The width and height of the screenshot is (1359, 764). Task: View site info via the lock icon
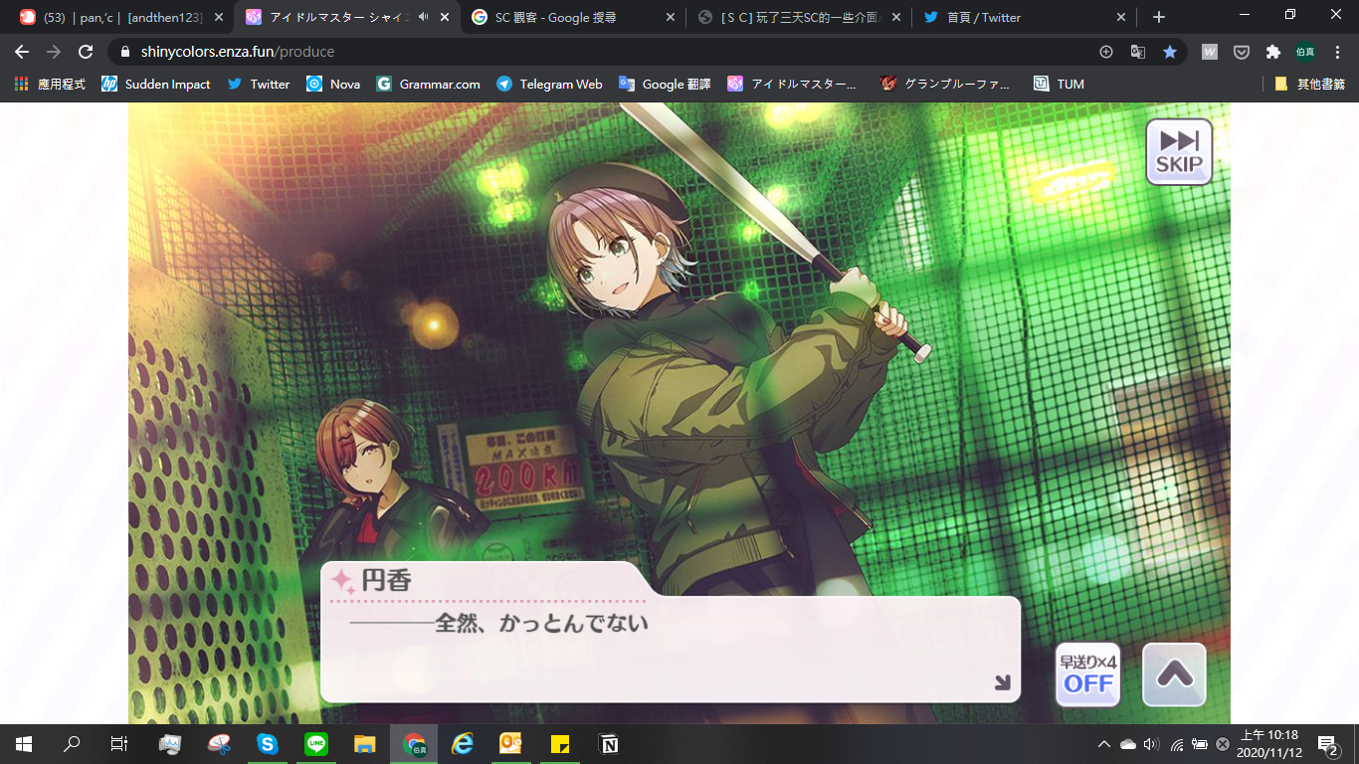click(125, 52)
